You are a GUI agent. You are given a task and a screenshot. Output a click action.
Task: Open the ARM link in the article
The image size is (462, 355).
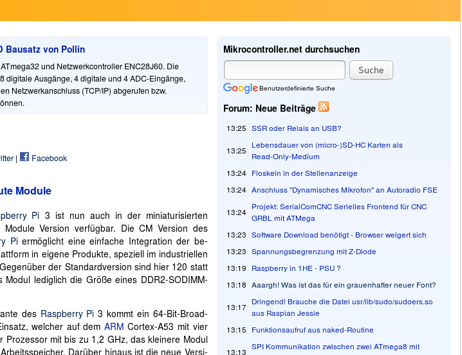pos(114,327)
